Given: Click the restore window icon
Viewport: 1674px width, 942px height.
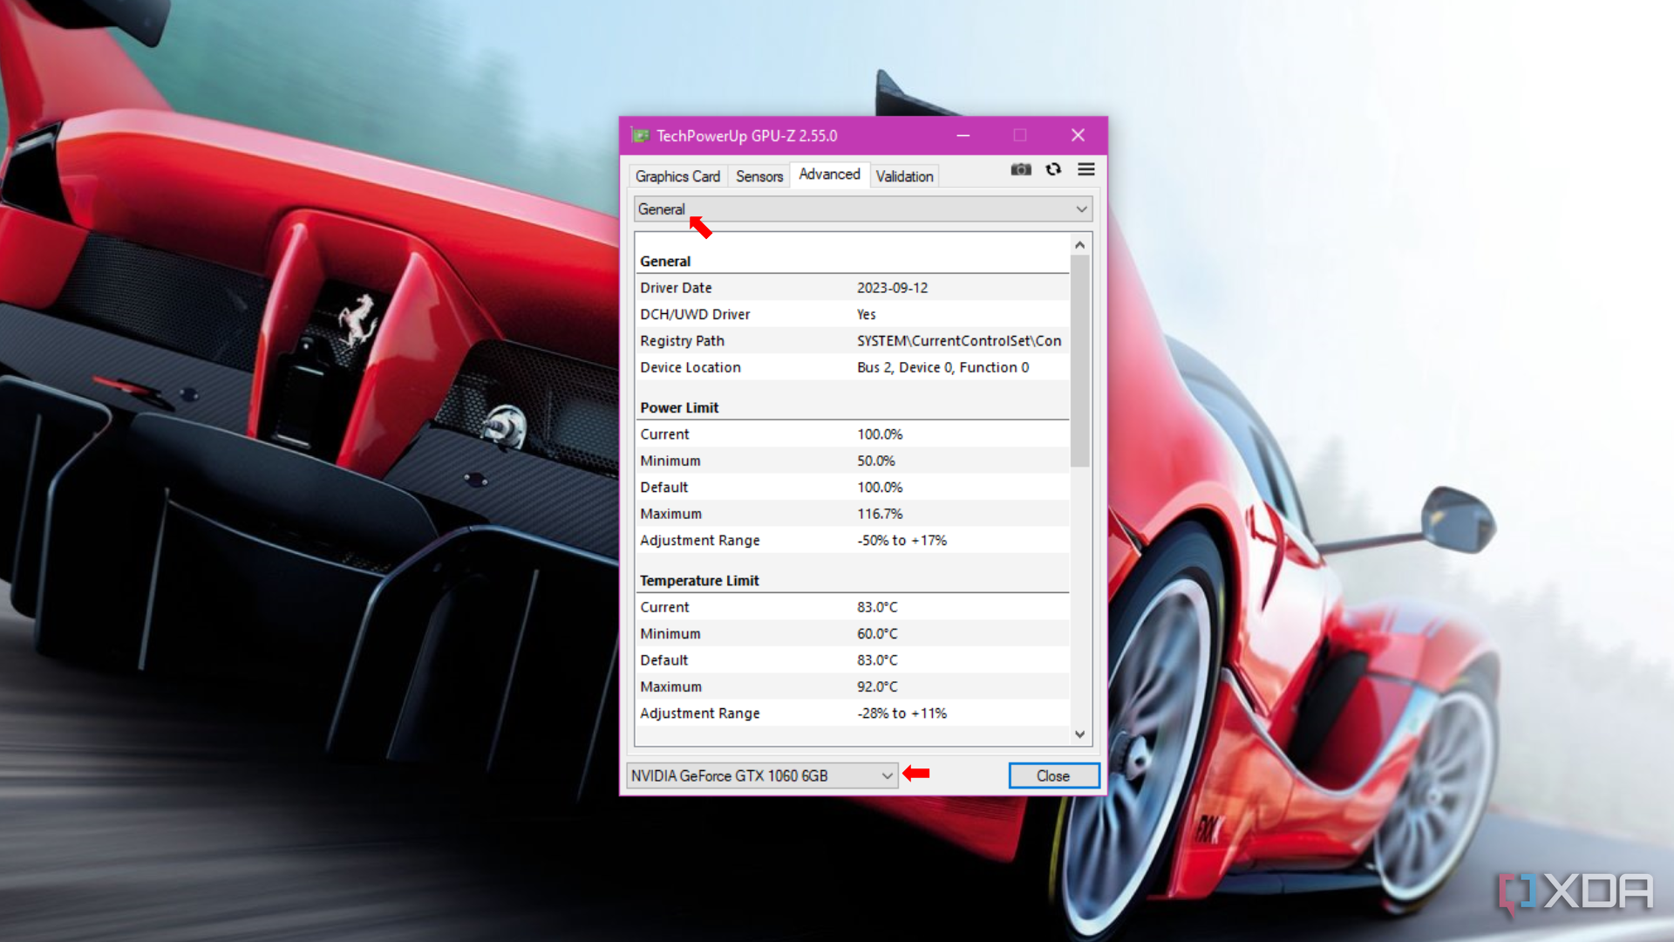Looking at the screenshot, I should pyautogui.click(x=1020, y=134).
